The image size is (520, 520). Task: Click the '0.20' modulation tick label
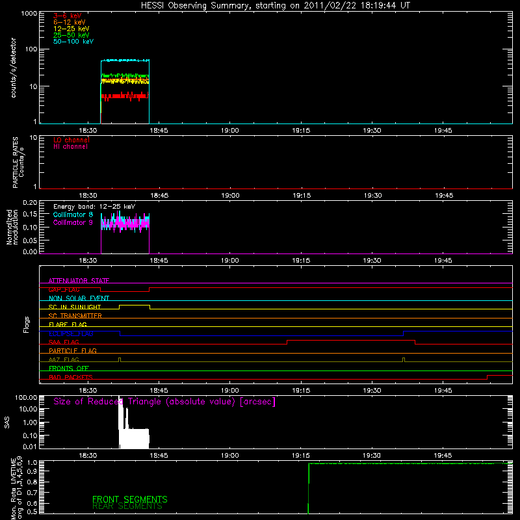pos(30,203)
